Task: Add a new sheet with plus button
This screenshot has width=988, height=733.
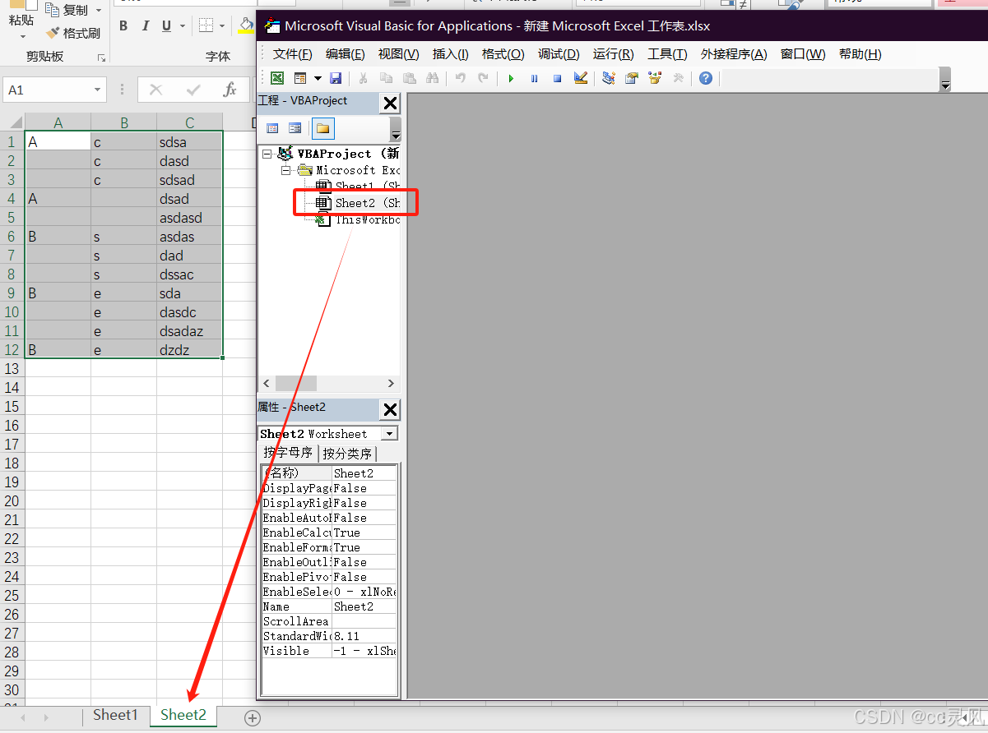Action: coord(253,717)
